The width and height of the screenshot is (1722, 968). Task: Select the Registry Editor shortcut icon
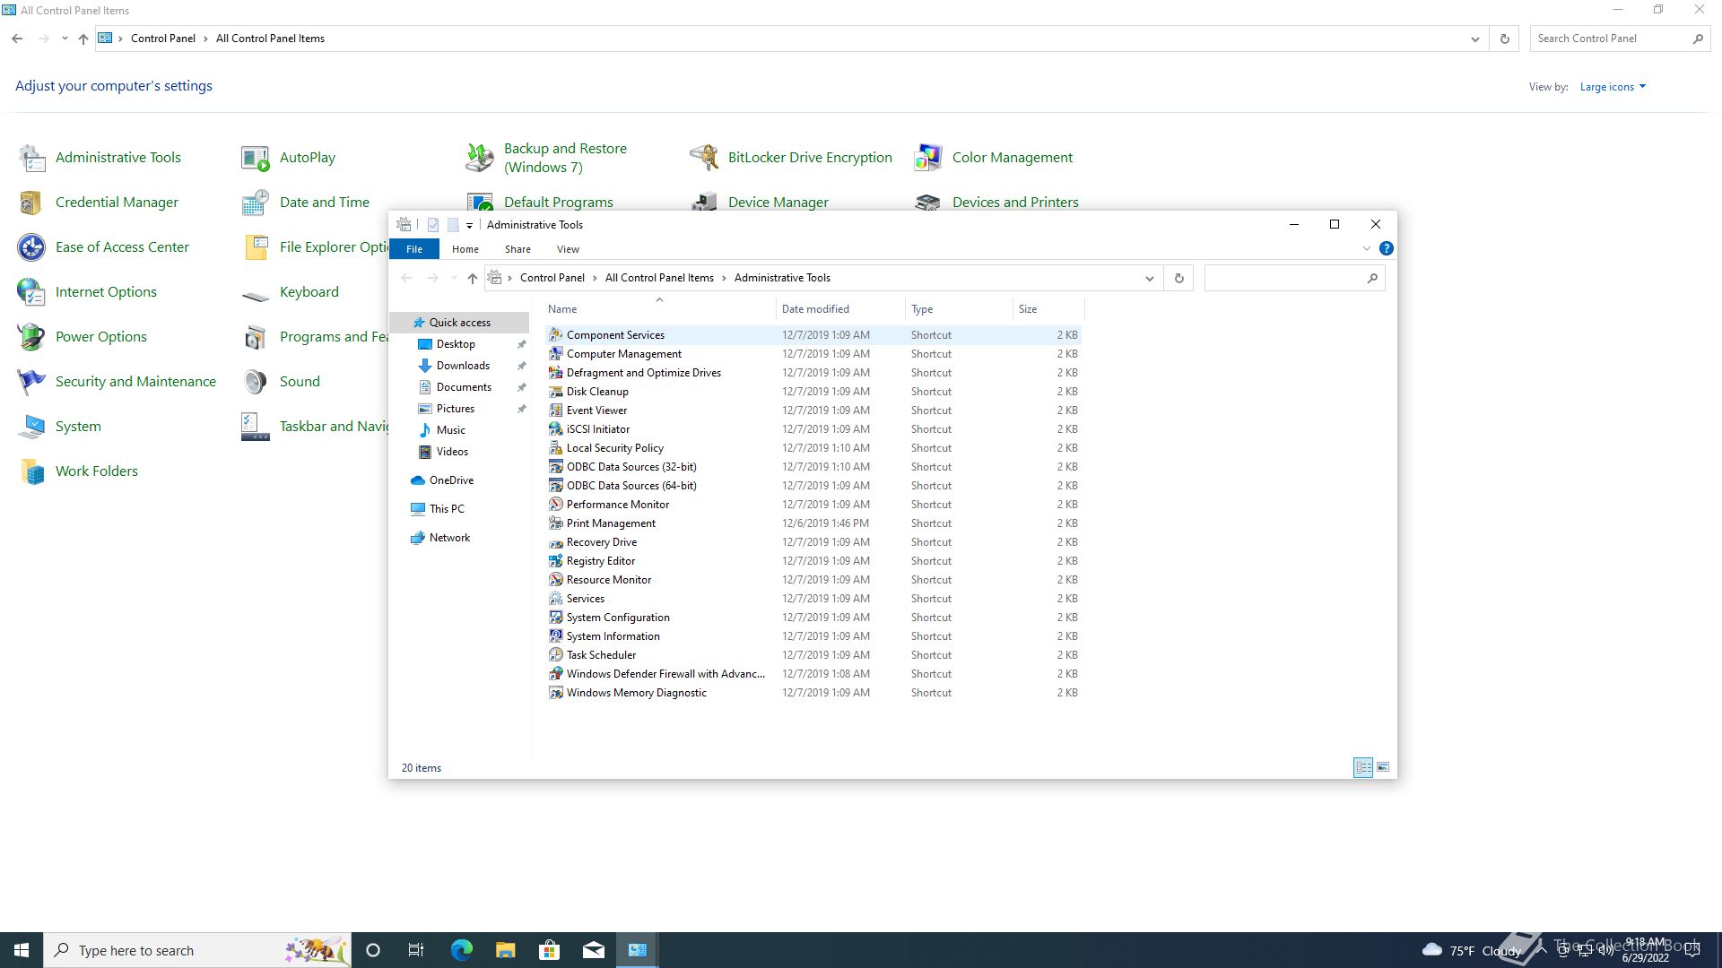coord(556,560)
